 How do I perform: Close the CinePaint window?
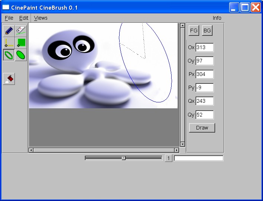[x=256, y=7]
